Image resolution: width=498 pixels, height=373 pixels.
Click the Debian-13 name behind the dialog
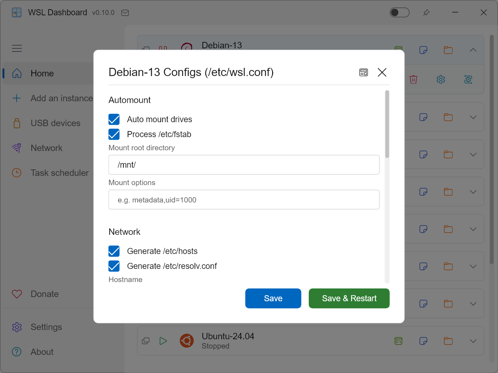(222, 45)
